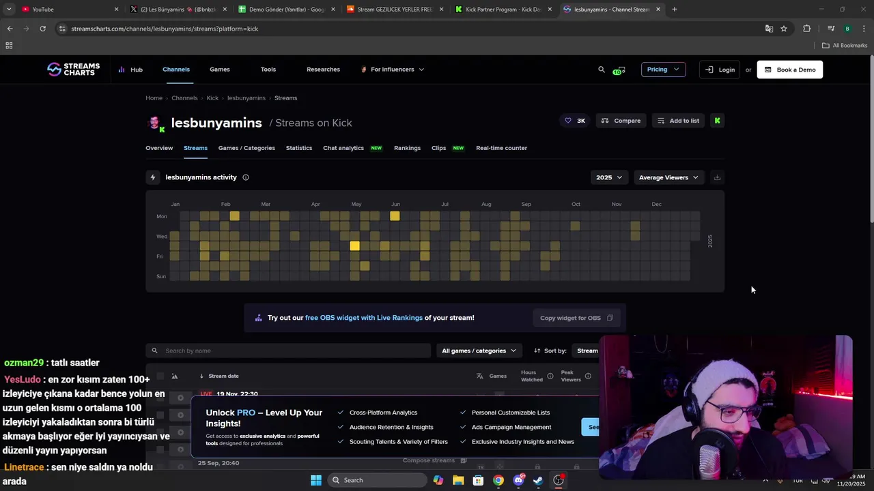Click the translate page icon in address bar
874x491 pixels.
(x=769, y=29)
